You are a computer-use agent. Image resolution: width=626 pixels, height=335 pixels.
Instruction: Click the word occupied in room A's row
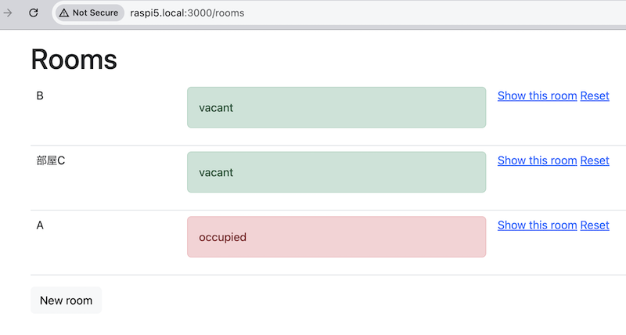click(222, 237)
